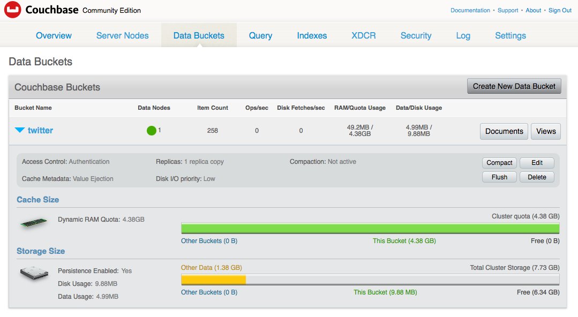Click the Storage Size heading
Viewport: 578px width, 317px height.
41,251
